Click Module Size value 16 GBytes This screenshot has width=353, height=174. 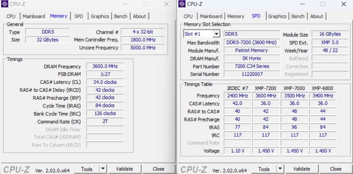(x=330, y=34)
